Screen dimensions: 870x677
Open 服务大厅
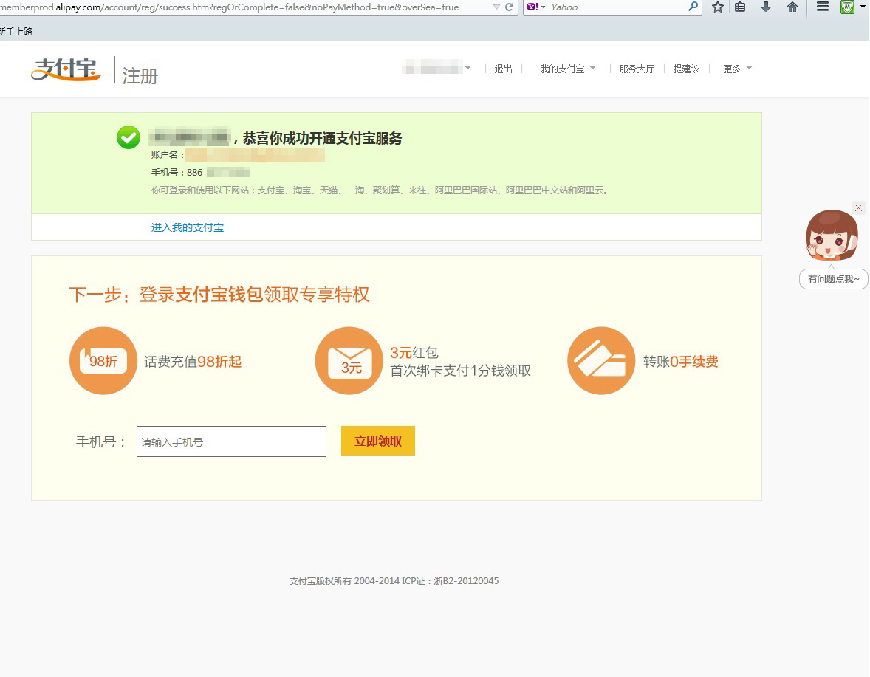click(637, 69)
